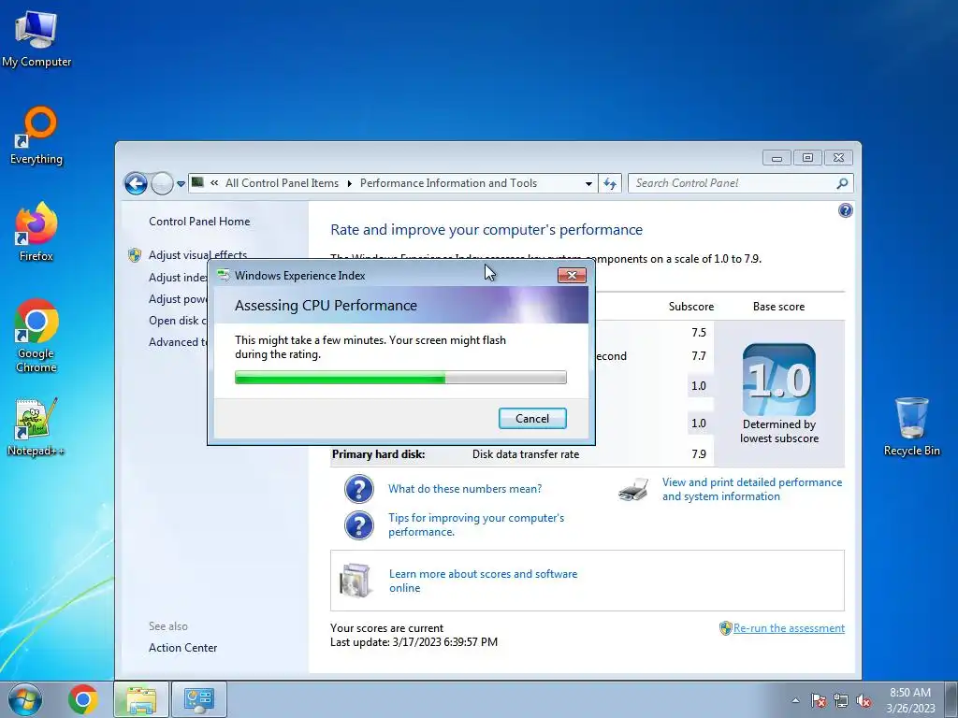Open Action Center flag tray icon
Screen dimensions: 958x718
(818, 700)
